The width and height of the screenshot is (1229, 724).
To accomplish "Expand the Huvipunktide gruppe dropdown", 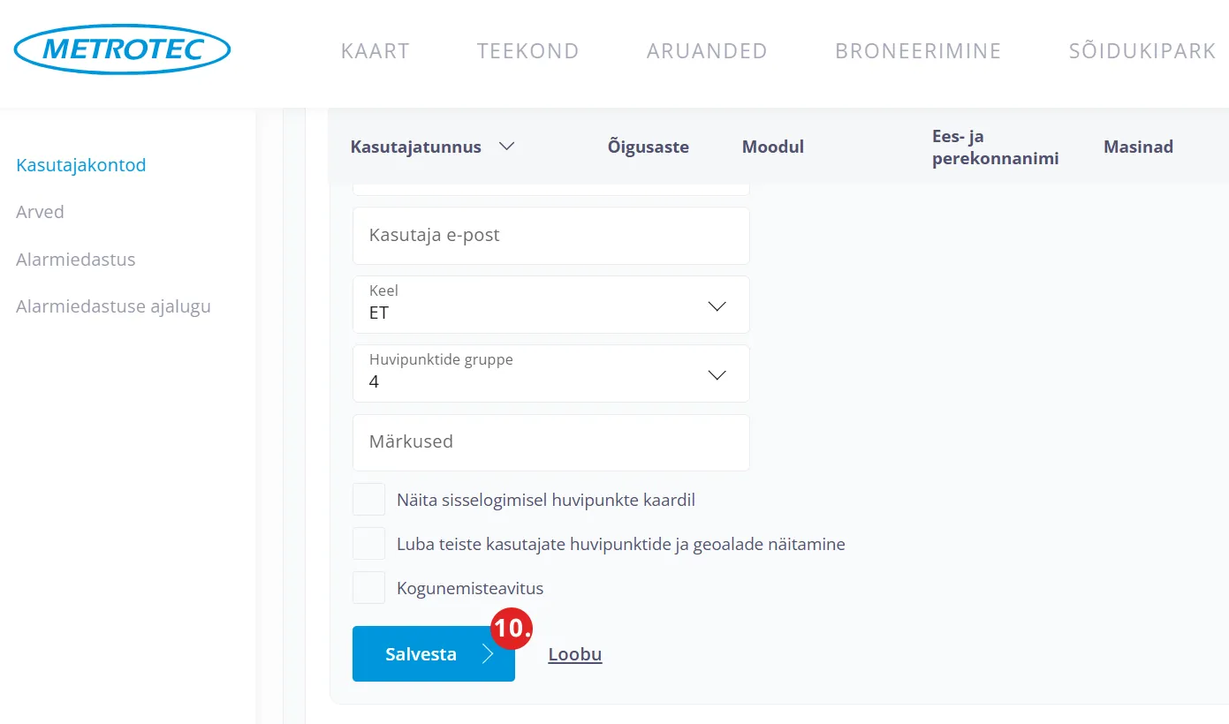I will tap(550, 373).
